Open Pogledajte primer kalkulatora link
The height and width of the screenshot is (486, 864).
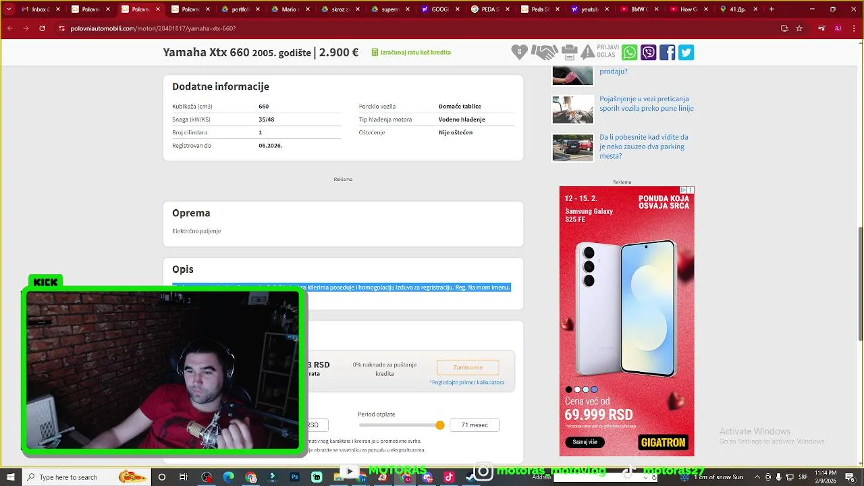pos(467,382)
